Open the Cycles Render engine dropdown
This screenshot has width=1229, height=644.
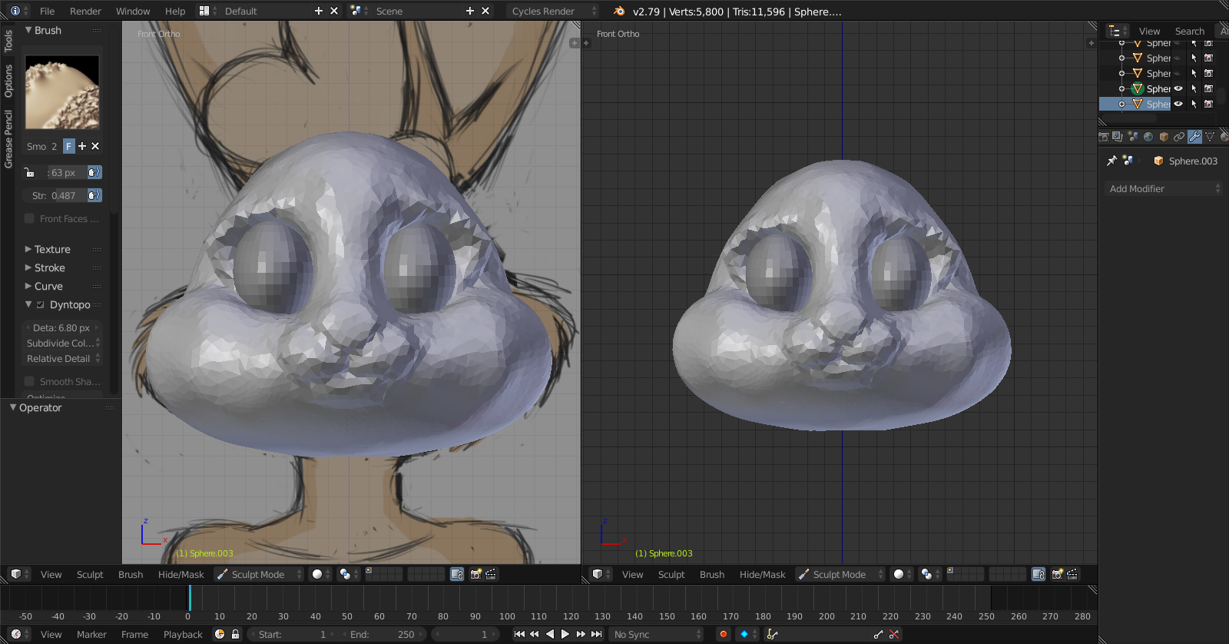[x=552, y=11]
